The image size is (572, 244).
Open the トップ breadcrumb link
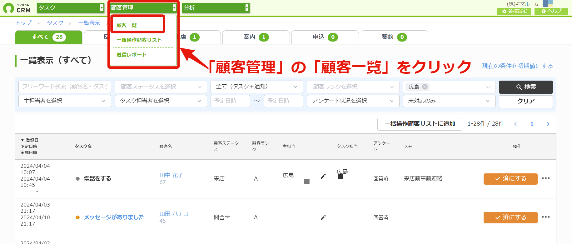24,23
